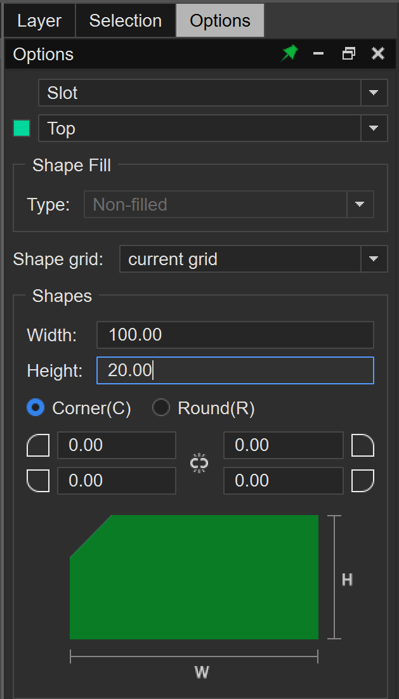Screen dimensions: 399x699
Task: Minimize the Options panel
Action: (318, 54)
